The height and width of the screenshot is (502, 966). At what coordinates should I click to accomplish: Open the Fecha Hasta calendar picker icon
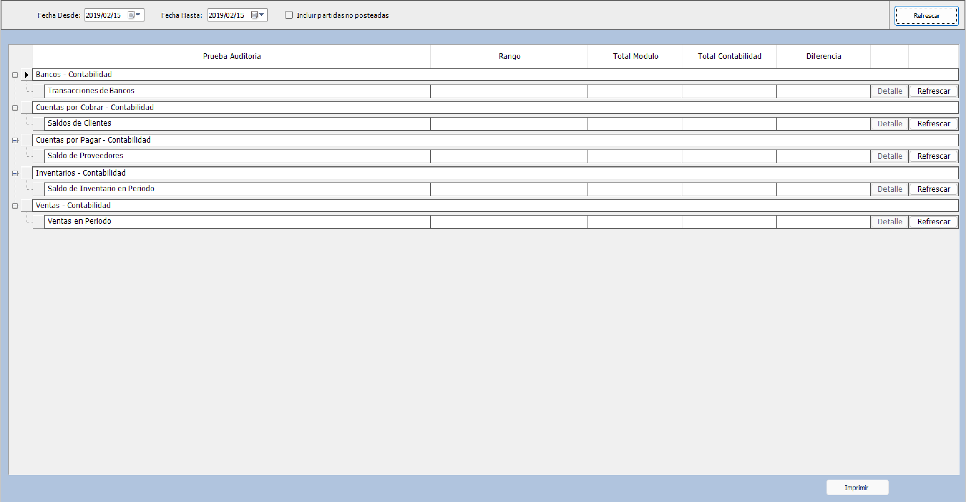[x=256, y=15]
